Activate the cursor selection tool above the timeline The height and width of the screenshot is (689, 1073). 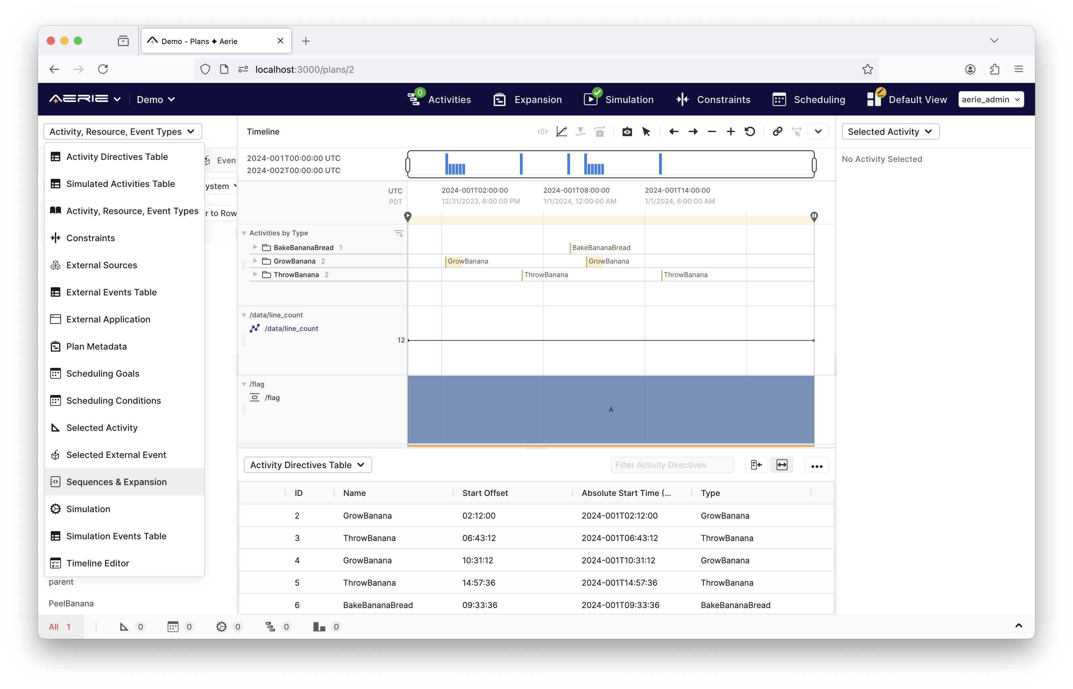(646, 131)
